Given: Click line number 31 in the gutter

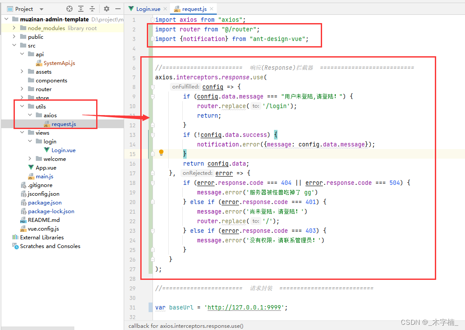Looking at the screenshot, I should click(x=132, y=307).
